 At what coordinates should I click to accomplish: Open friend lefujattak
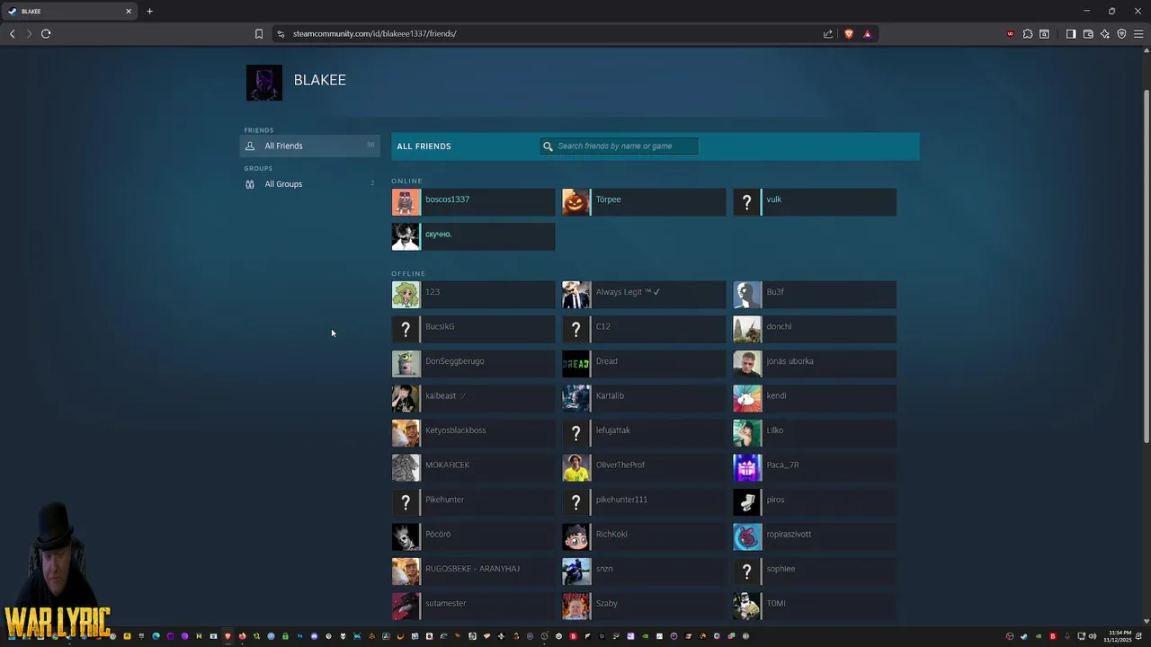click(644, 433)
